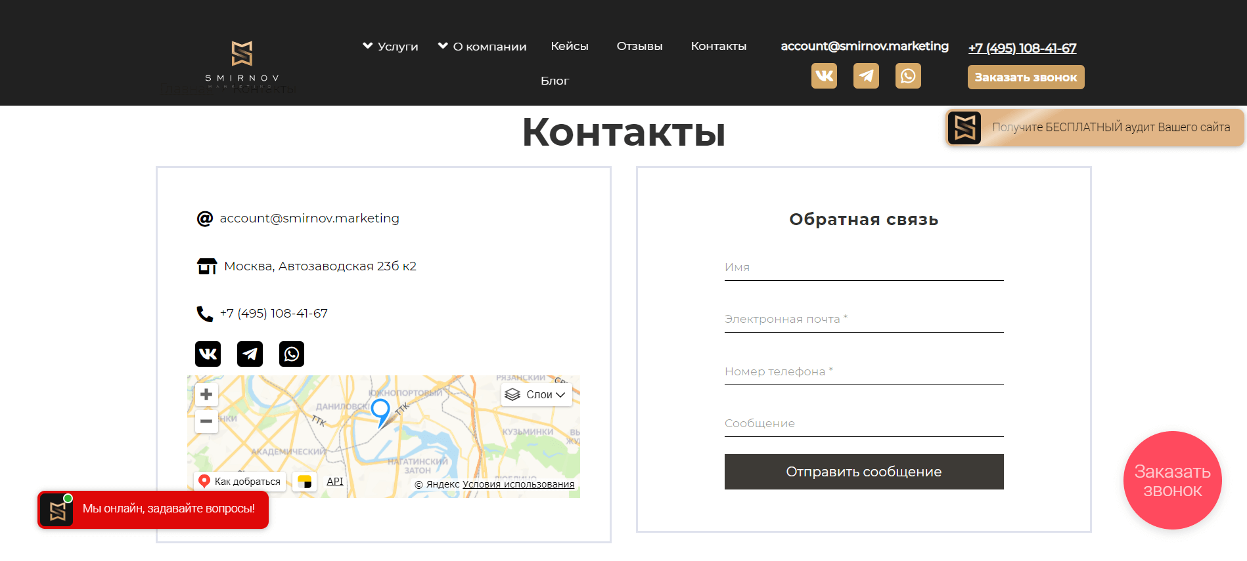Click the Обратная связь heading

(x=864, y=220)
